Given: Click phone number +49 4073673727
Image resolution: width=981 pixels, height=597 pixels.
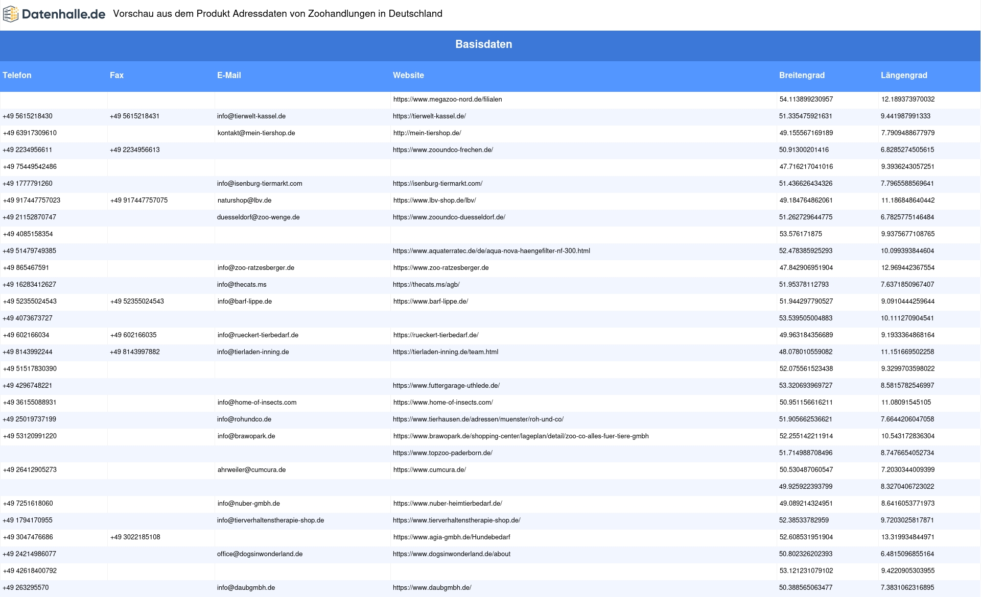Looking at the screenshot, I should point(28,318).
